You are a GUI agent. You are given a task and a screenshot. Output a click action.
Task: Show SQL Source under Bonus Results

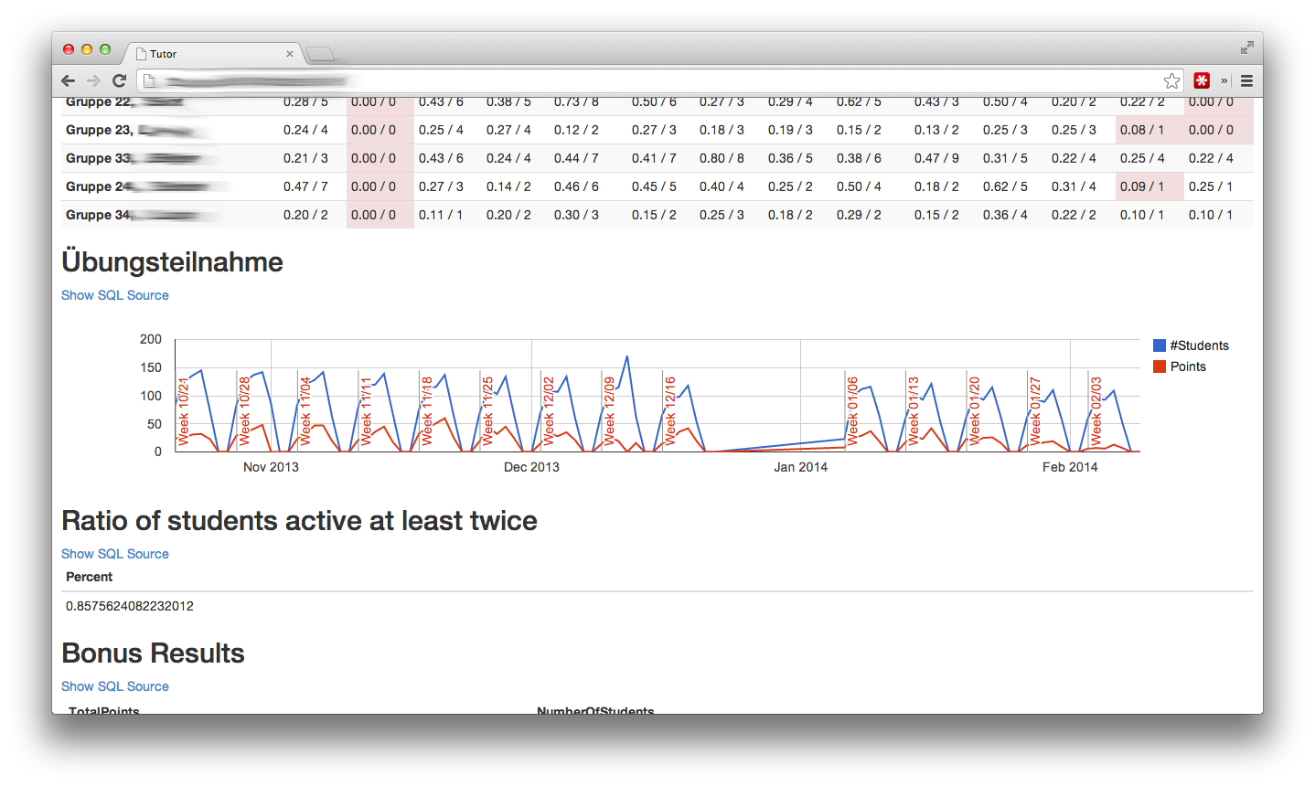115,686
